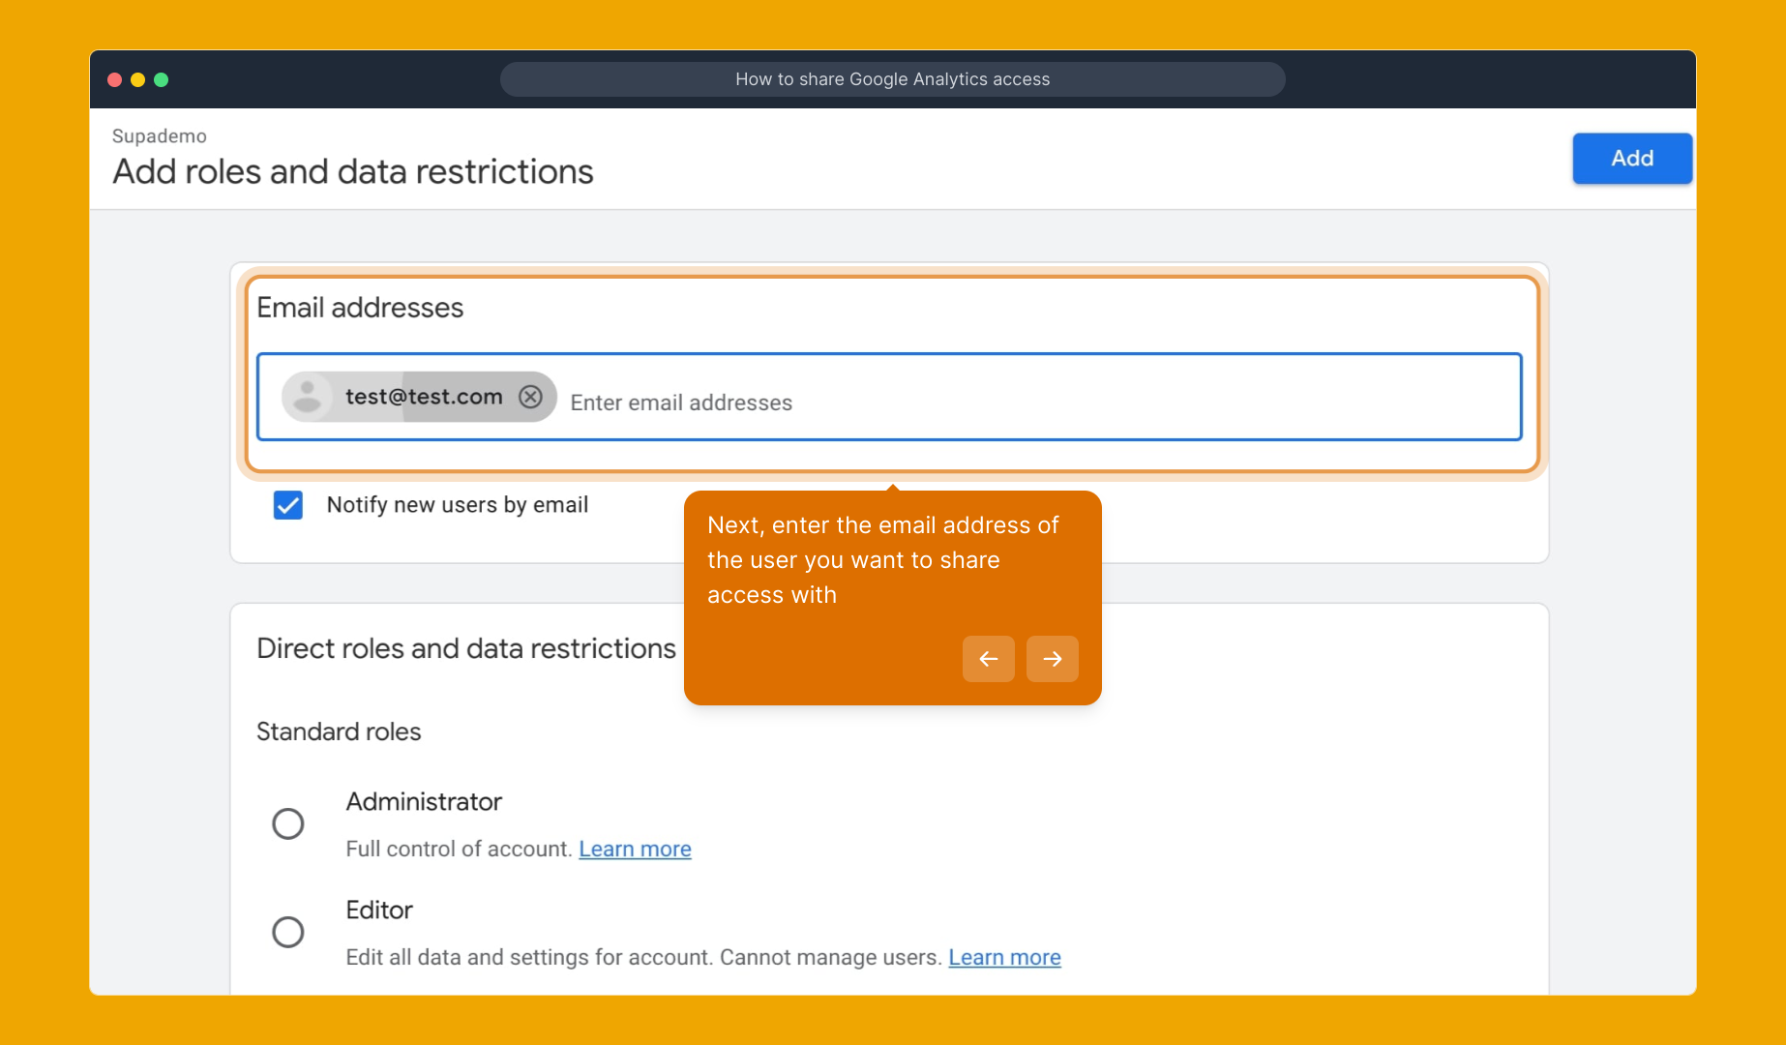Select the Administrator role
Viewport: 1786px width, 1045px height.
click(287, 823)
